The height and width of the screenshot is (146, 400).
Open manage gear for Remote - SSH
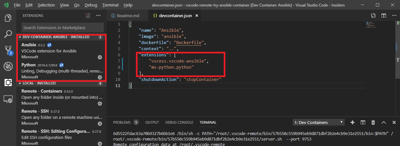[100, 124]
